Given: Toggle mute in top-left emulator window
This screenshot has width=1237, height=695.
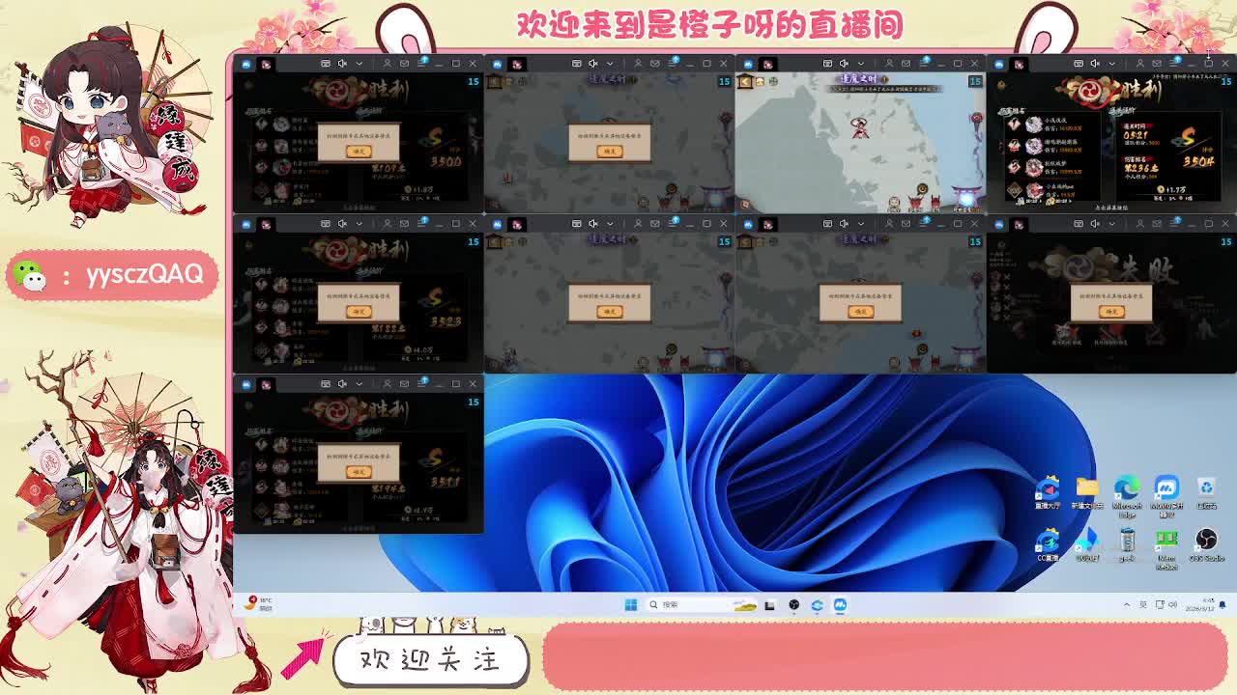Looking at the screenshot, I should [342, 64].
